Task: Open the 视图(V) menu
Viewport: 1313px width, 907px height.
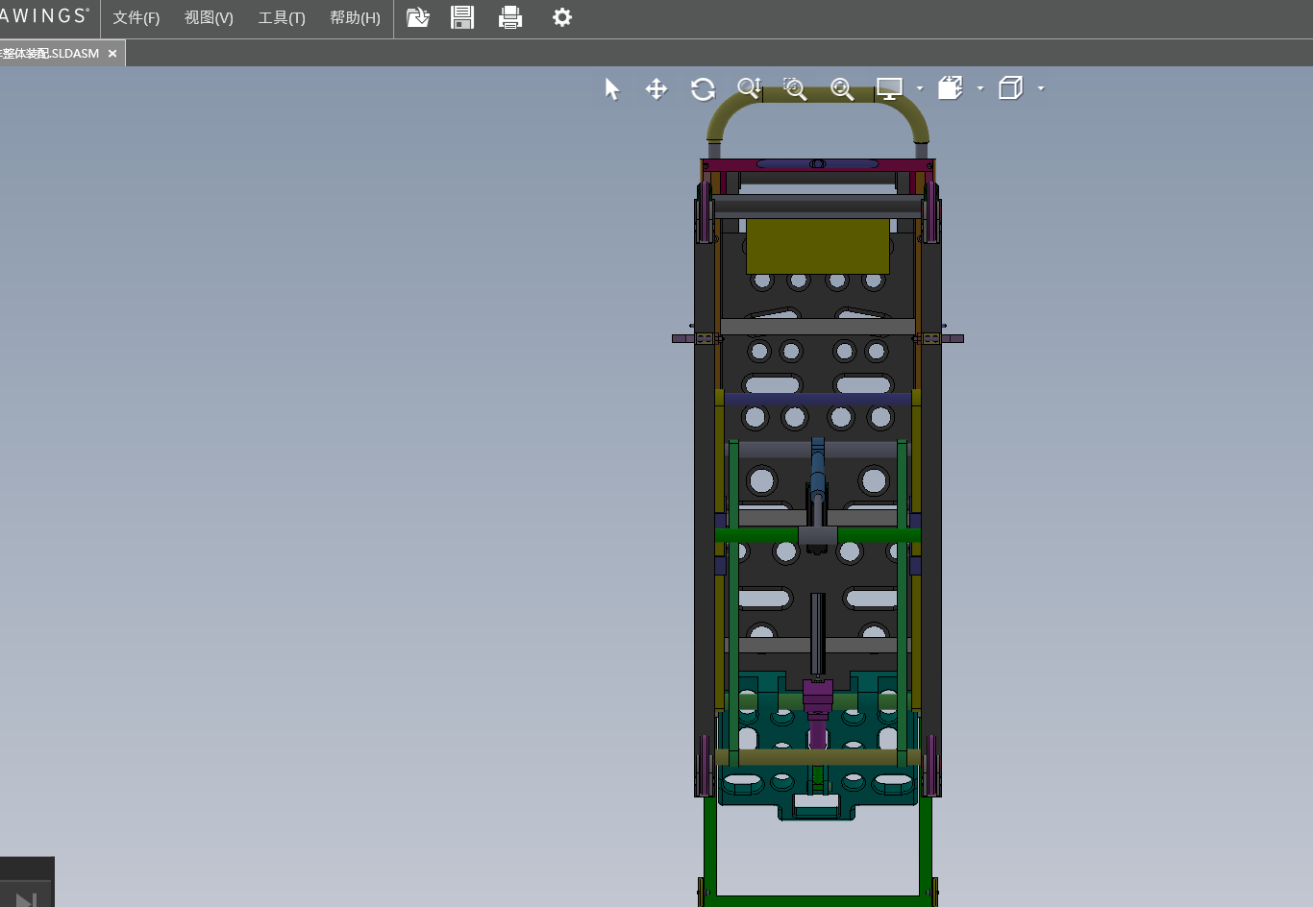Action: 209,18
